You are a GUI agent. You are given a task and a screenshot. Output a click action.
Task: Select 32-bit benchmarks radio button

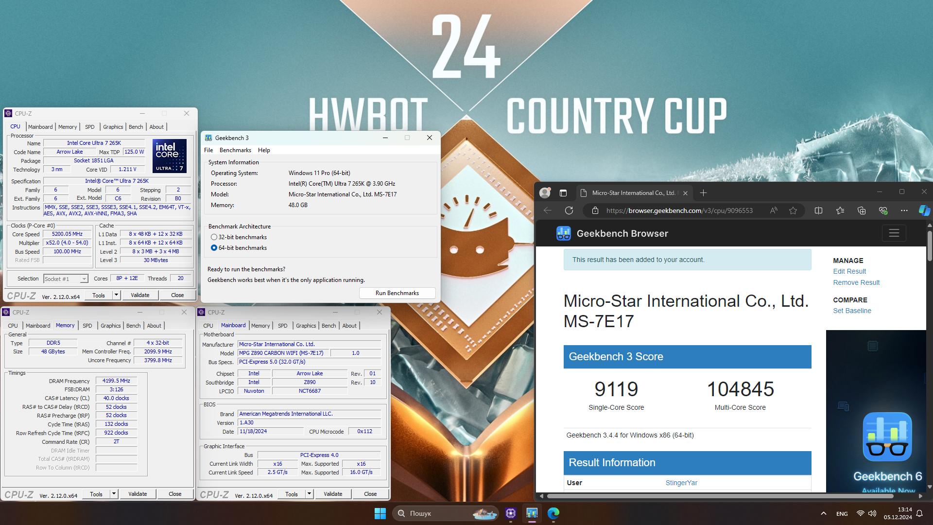214,237
